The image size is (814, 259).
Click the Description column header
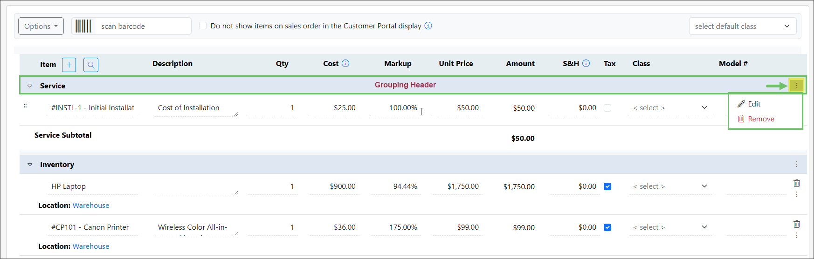(172, 64)
